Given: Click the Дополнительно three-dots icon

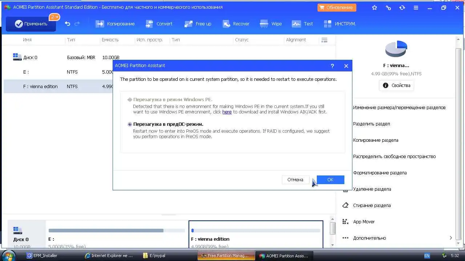Looking at the screenshot, I should coord(345,238).
